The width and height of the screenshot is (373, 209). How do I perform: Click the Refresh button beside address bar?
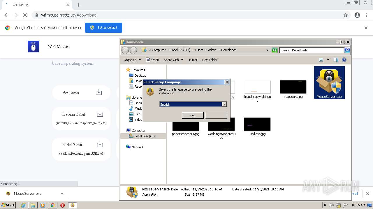pos(275,50)
